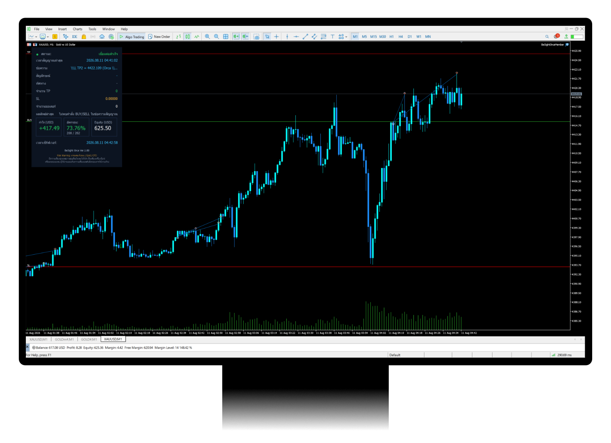Draw a vertical line tool
Image resolution: width=611 pixels, height=443 pixels.
pyautogui.click(x=287, y=37)
